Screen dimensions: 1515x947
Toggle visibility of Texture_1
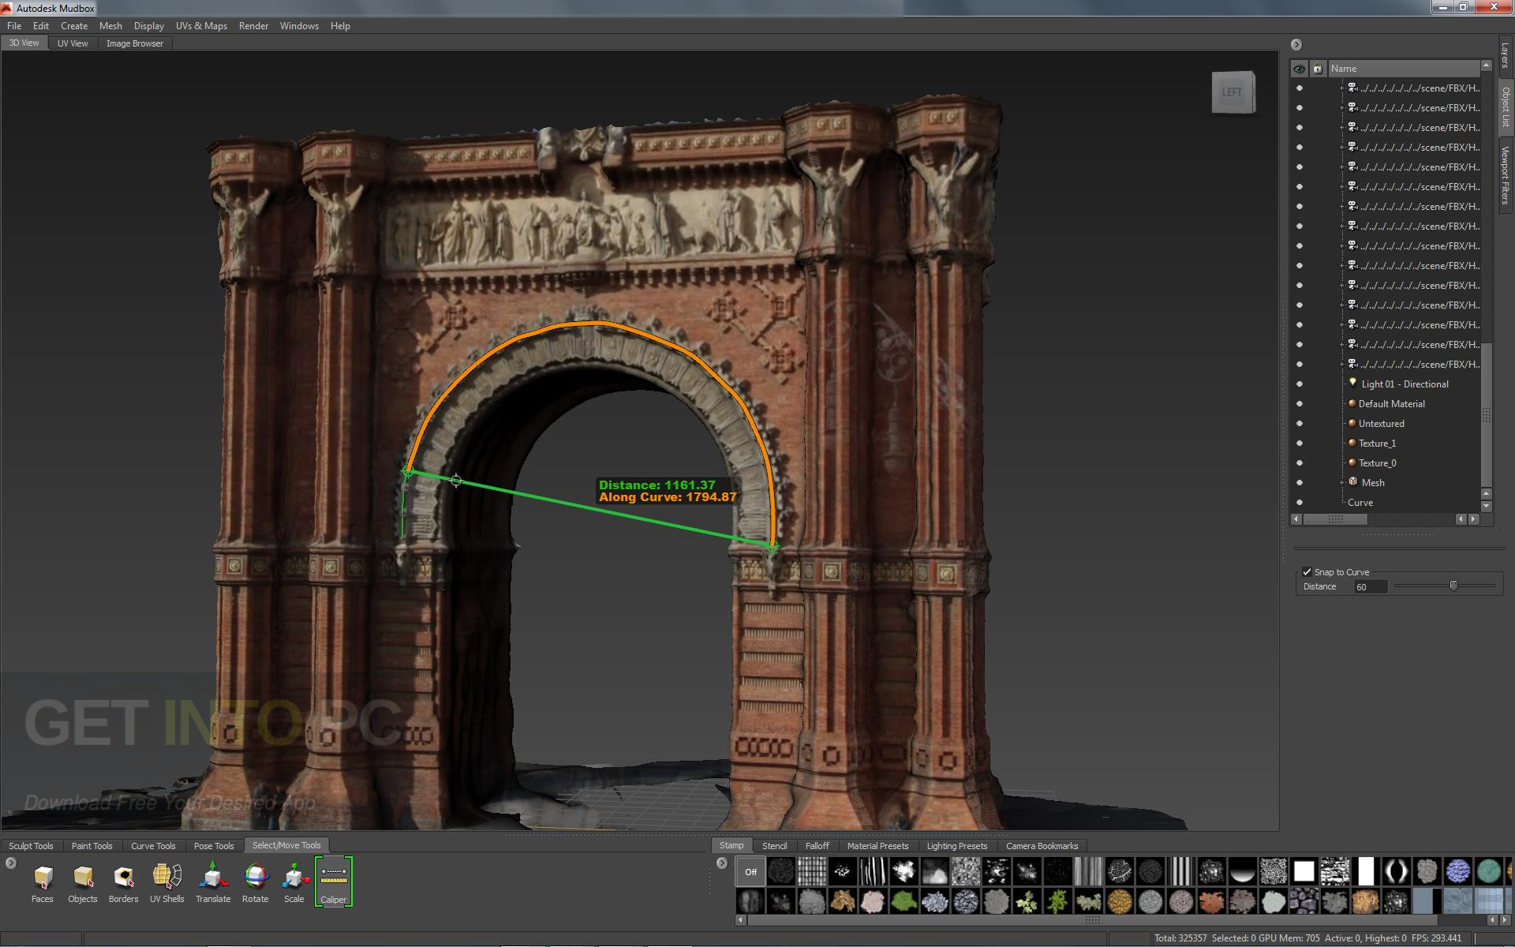tap(1300, 444)
